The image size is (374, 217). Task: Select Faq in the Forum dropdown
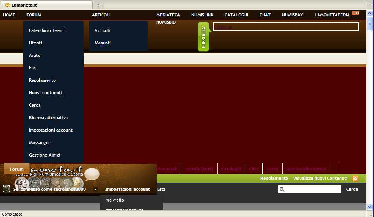[33, 68]
